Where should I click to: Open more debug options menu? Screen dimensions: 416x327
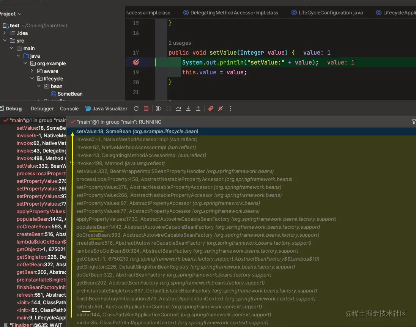[230, 108]
